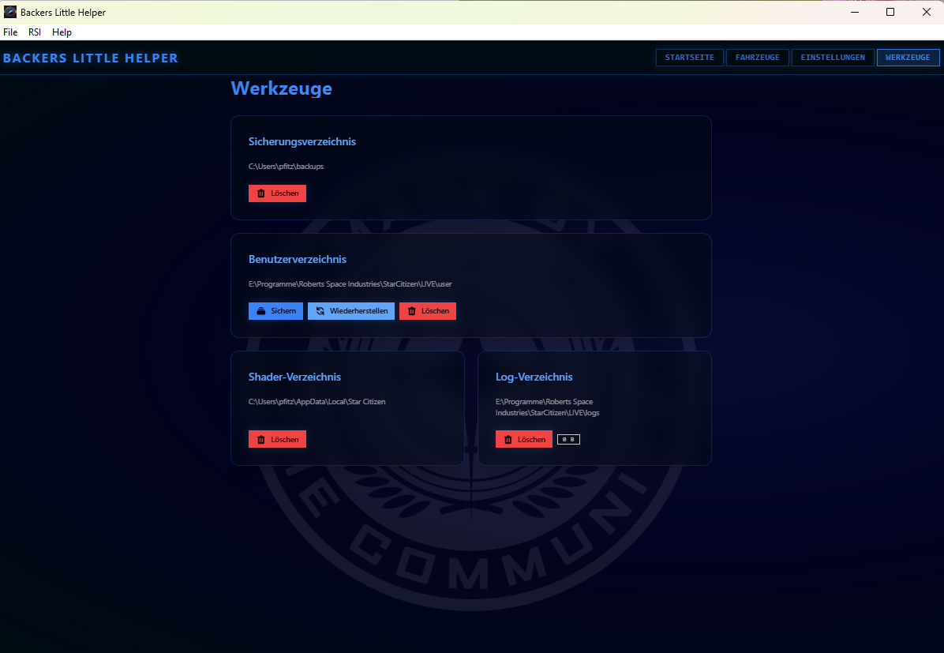Image resolution: width=944 pixels, height=653 pixels.
Task: Select the Werkzeuge tab
Action: point(908,58)
